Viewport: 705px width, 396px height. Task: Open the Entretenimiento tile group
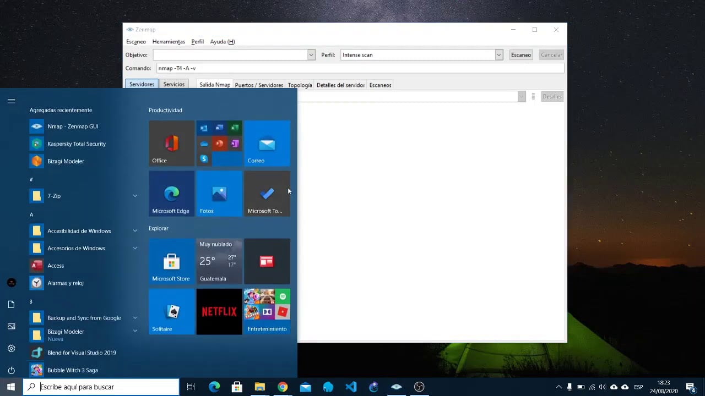[267, 312]
